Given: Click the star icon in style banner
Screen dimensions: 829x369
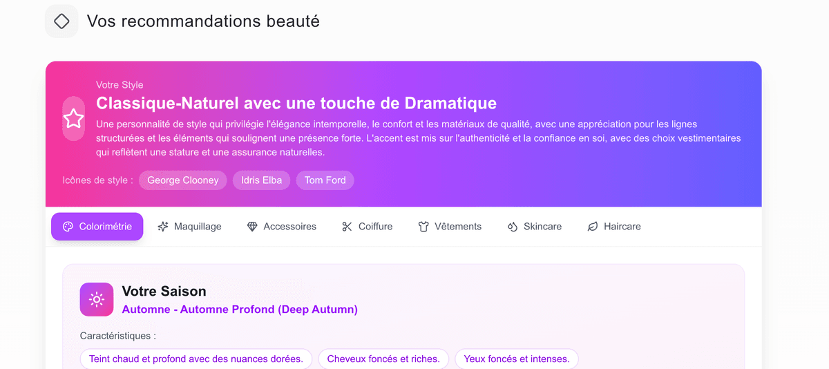Looking at the screenshot, I should tap(73, 119).
